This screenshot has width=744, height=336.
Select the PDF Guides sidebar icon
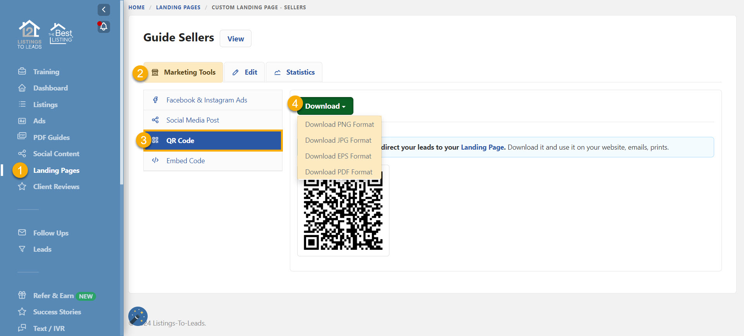click(x=22, y=137)
